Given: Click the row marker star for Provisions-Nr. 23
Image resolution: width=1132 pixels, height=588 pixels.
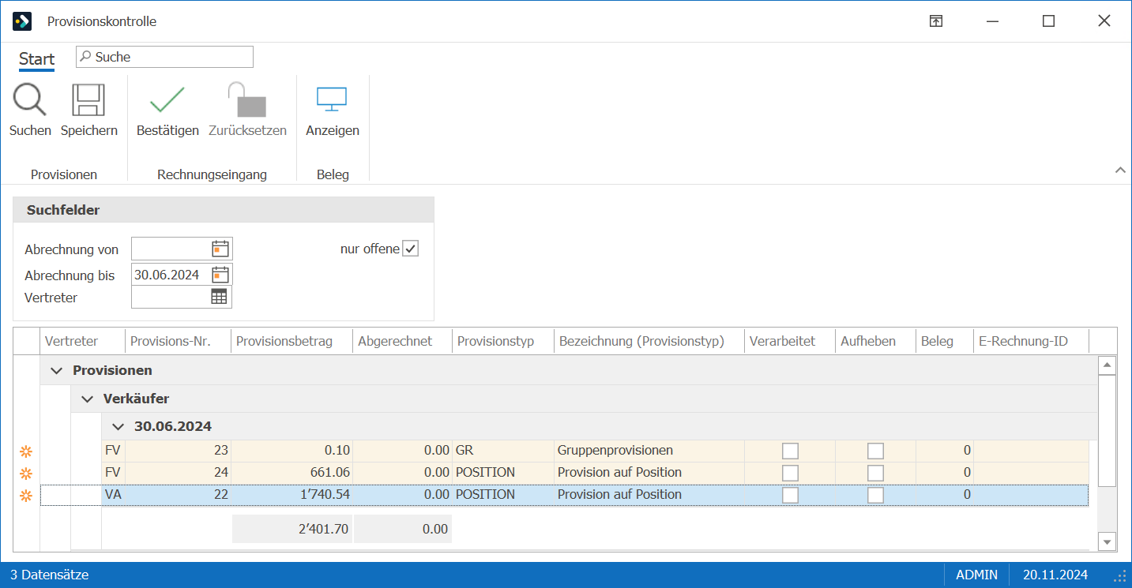Looking at the screenshot, I should coord(26,451).
